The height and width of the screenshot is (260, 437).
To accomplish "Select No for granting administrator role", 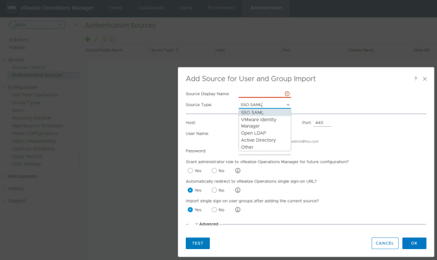I will 214,171.
